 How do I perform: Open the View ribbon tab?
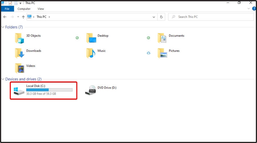point(41,9)
